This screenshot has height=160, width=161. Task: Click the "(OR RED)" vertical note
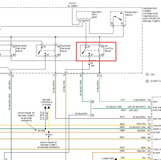(x=10, y=85)
